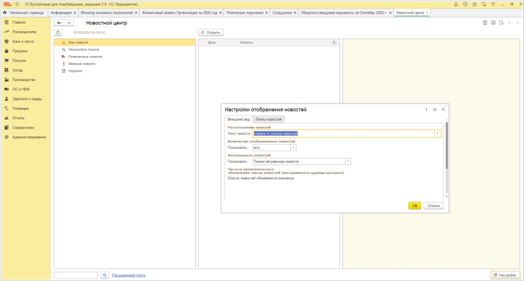Switch to Сотрудники tab

282,12
